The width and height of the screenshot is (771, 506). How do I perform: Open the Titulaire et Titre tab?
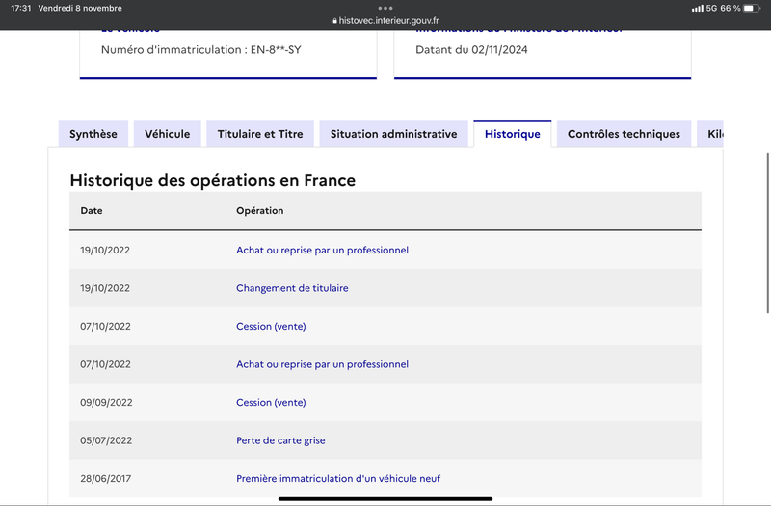coord(260,134)
